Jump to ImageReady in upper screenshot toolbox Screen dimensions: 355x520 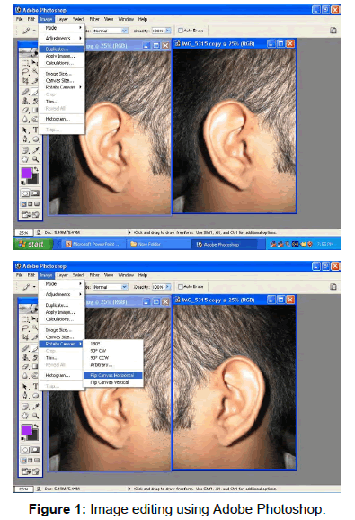(31, 214)
